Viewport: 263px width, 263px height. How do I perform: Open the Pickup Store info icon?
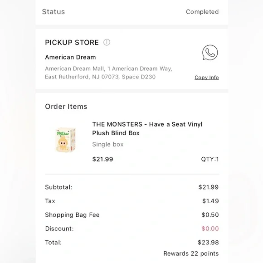click(107, 42)
